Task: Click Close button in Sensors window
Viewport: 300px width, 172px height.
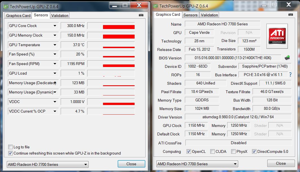Action: 132,164
